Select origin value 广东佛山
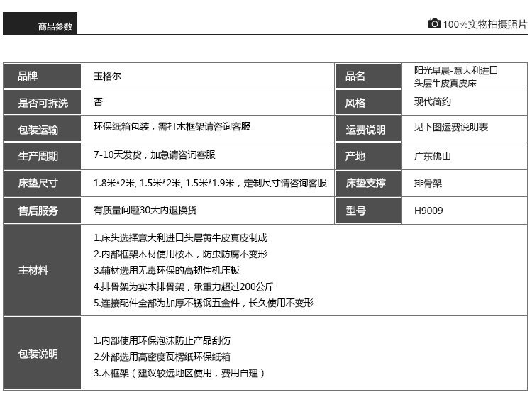532x414 pixels. coord(432,156)
